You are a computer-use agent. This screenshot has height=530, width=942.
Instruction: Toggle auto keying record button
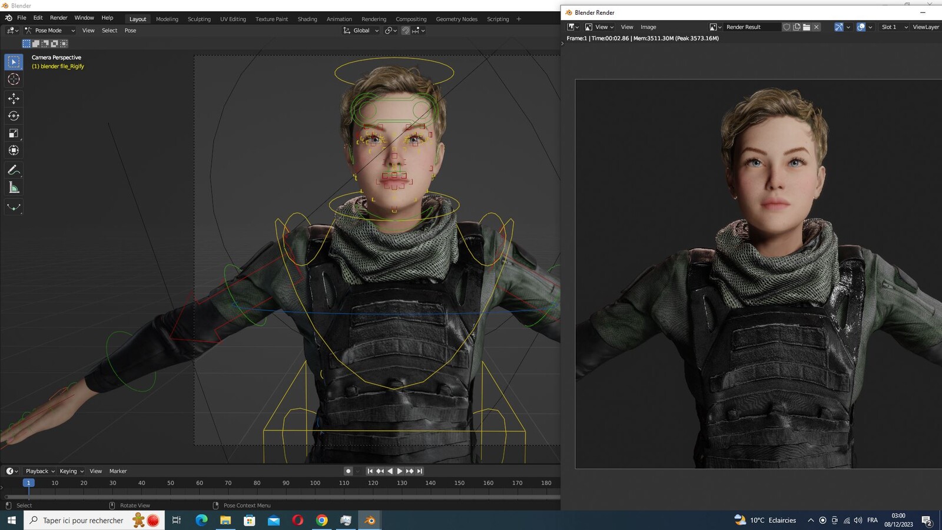[349, 471]
